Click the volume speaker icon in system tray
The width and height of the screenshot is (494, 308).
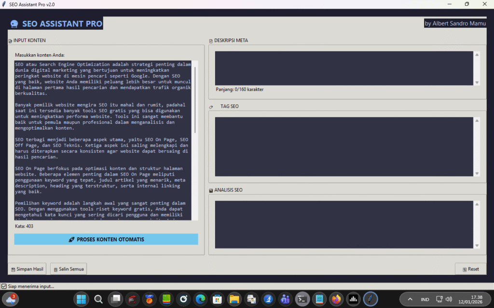click(449, 299)
